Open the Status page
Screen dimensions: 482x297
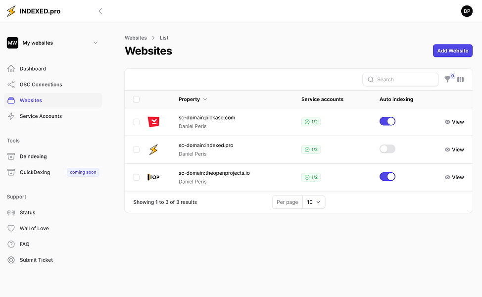click(x=53, y=212)
